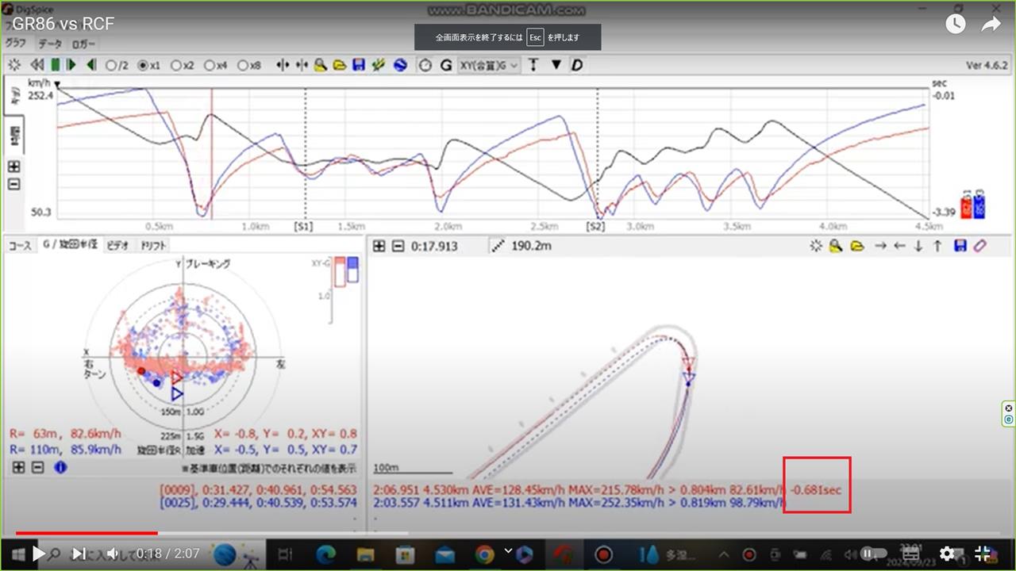
Task: Click the [S1] sector marker on graph
Action: pyautogui.click(x=304, y=226)
